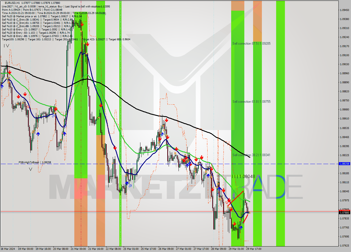The image size is (351, 252).
Task: Click the 1.09380 price axis label
Action: 344,19
